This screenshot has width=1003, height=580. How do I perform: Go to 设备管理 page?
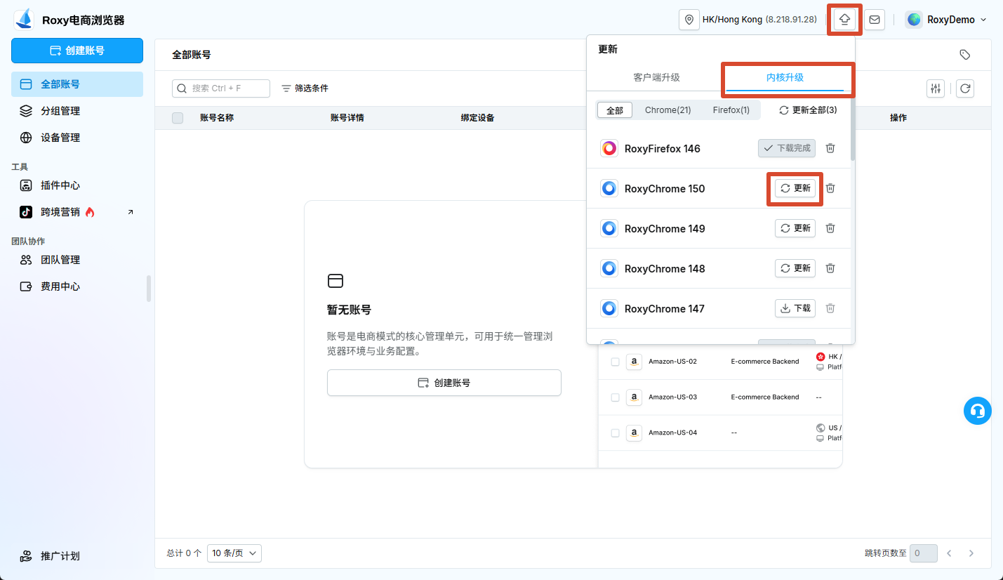point(77,138)
